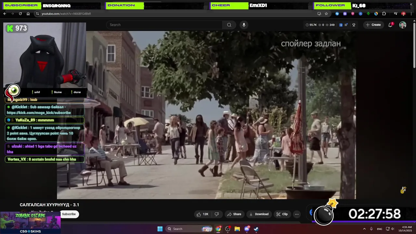Click the Vortex_VX chat message
Image resolution: width=416 pixels, height=234 pixels.
pos(45,159)
